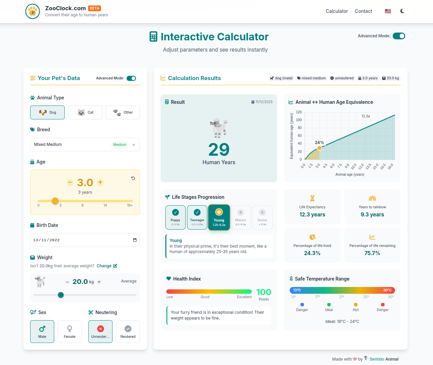The width and height of the screenshot is (433, 365).
Task: Open the Contact page
Action: point(363,11)
